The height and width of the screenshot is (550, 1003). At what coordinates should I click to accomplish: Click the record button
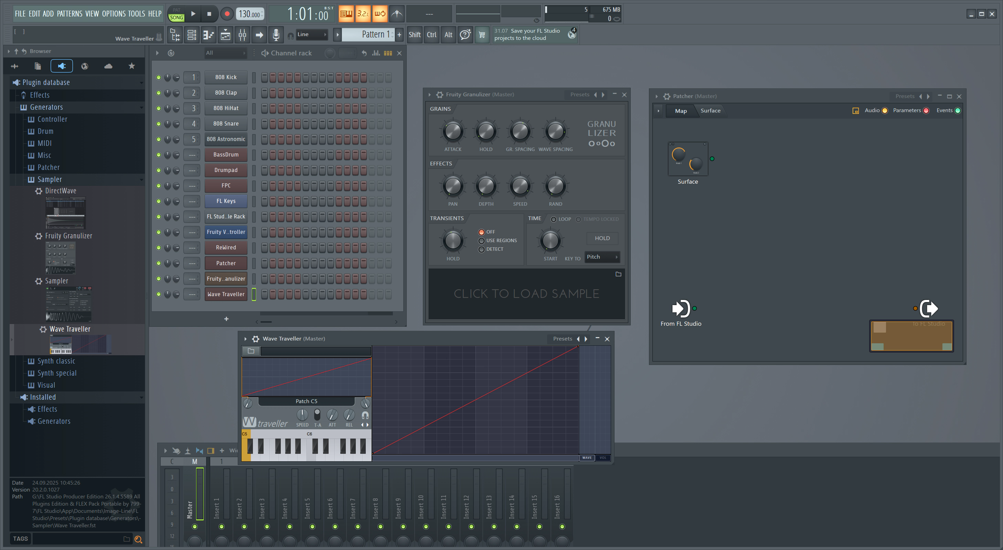pos(227,14)
